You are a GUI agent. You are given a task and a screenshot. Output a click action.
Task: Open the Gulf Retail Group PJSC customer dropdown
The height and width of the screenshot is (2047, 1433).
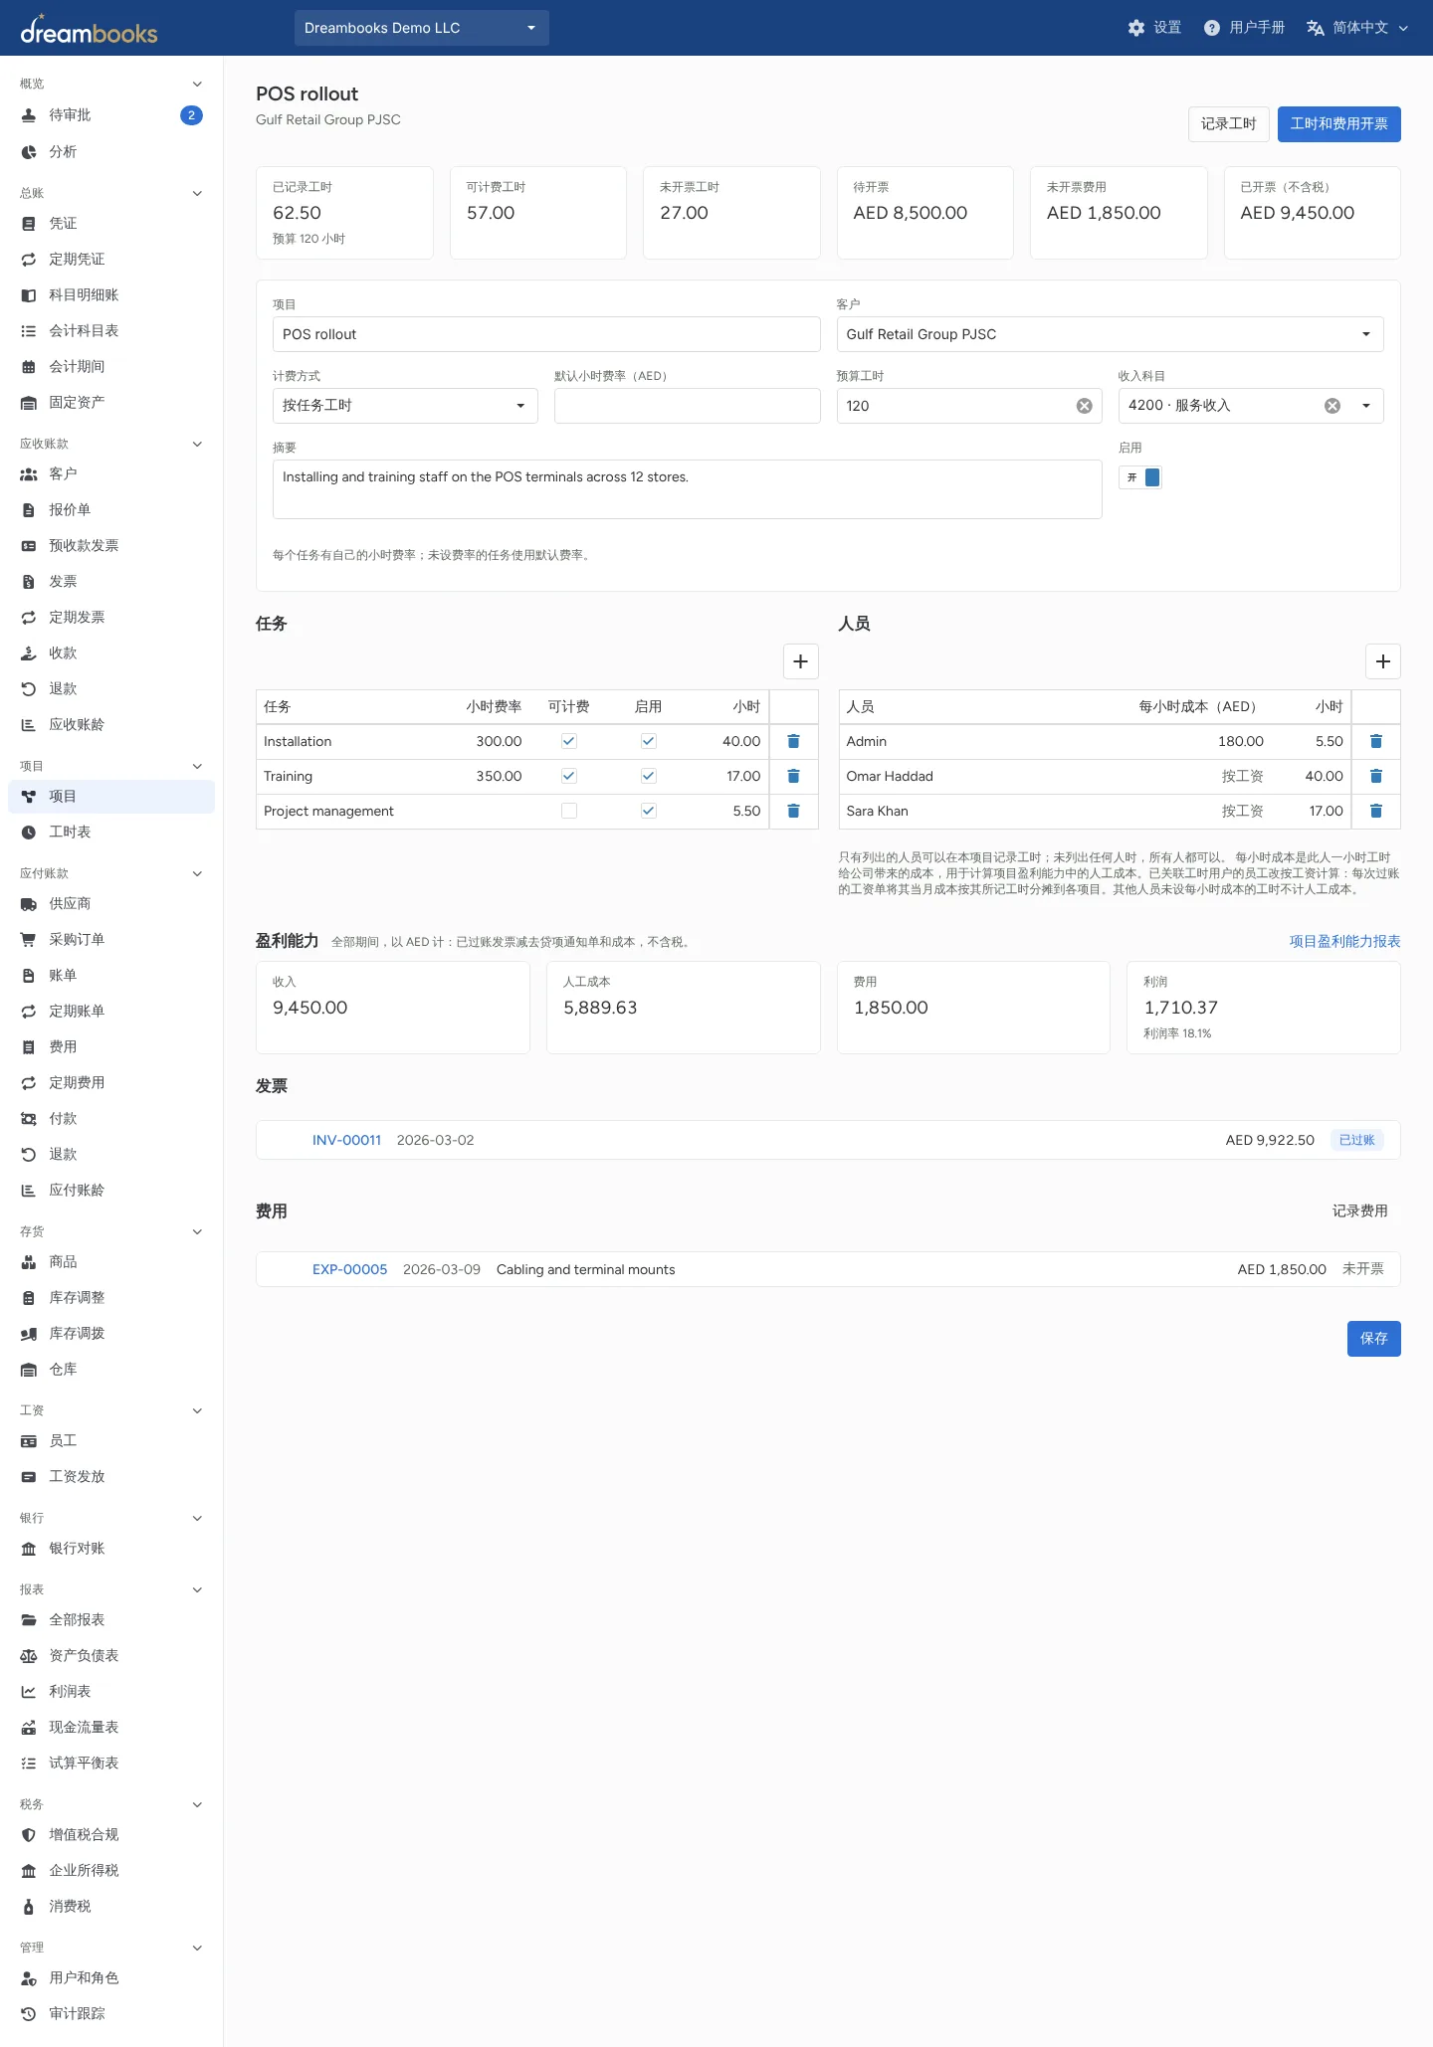click(x=1110, y=334)
